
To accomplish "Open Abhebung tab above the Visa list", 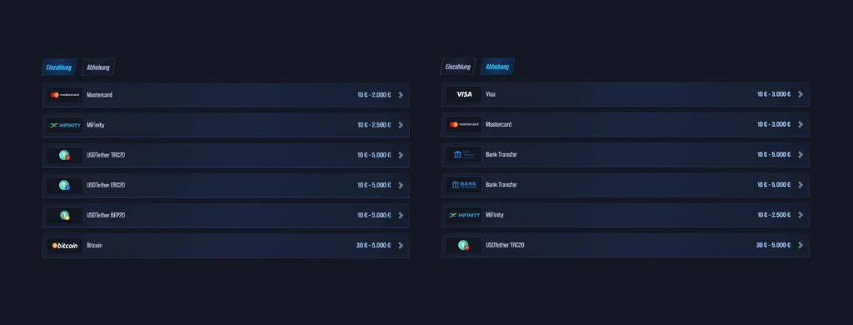I will click(497, 67).
